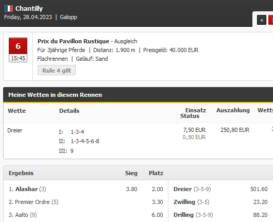Click the Details column header
This screenshot has width=273, height=222.
point(69,111)
